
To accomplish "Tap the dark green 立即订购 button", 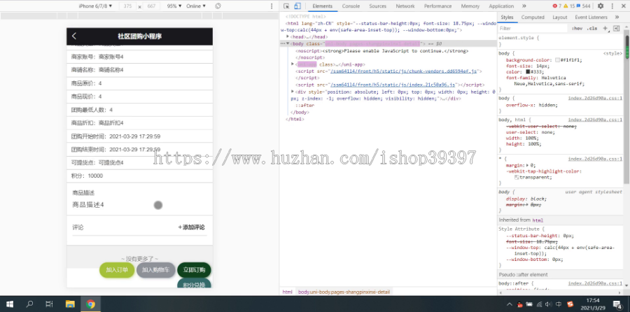I will (194, 270).
